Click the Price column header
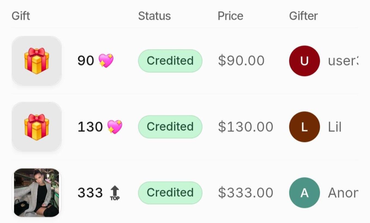This screenshot has width=370, height=223. [x=230, y=16]
